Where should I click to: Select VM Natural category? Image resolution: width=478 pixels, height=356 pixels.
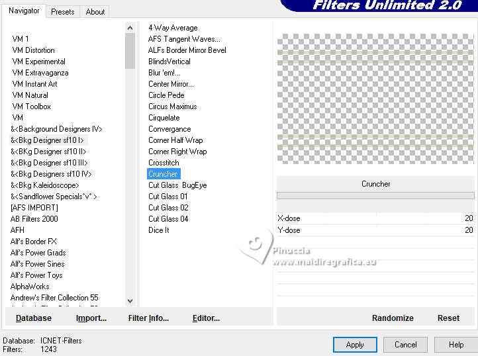(30, 95)
